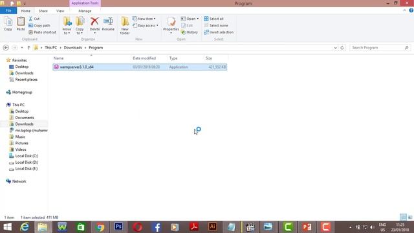This screenshot has width=414, height=233.
Task: Rename the selected file
Action: pyautogui.click(x=108, y=24)
